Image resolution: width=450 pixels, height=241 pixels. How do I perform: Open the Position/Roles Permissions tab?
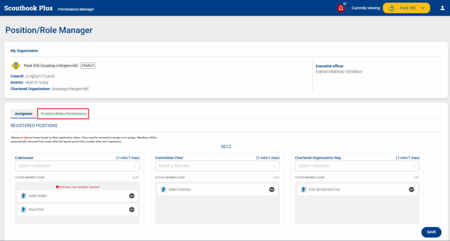pyautogui.click(x=63, y=113)
